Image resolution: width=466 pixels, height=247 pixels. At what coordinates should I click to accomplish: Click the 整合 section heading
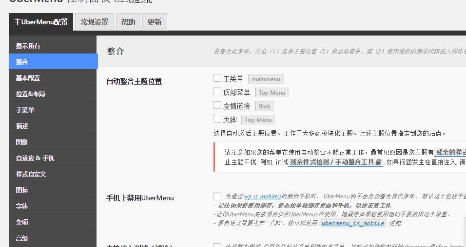point(116,52)
